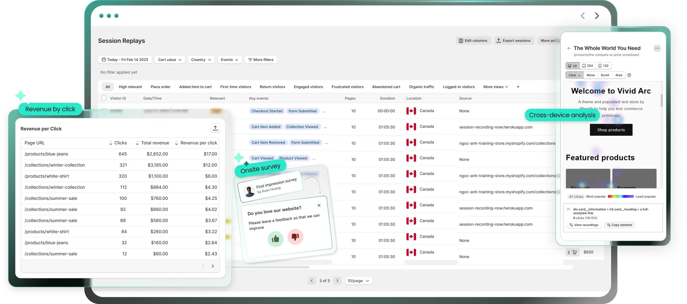Tick the select-all checkbox beside Visitor ID

(x=104, y=98)
